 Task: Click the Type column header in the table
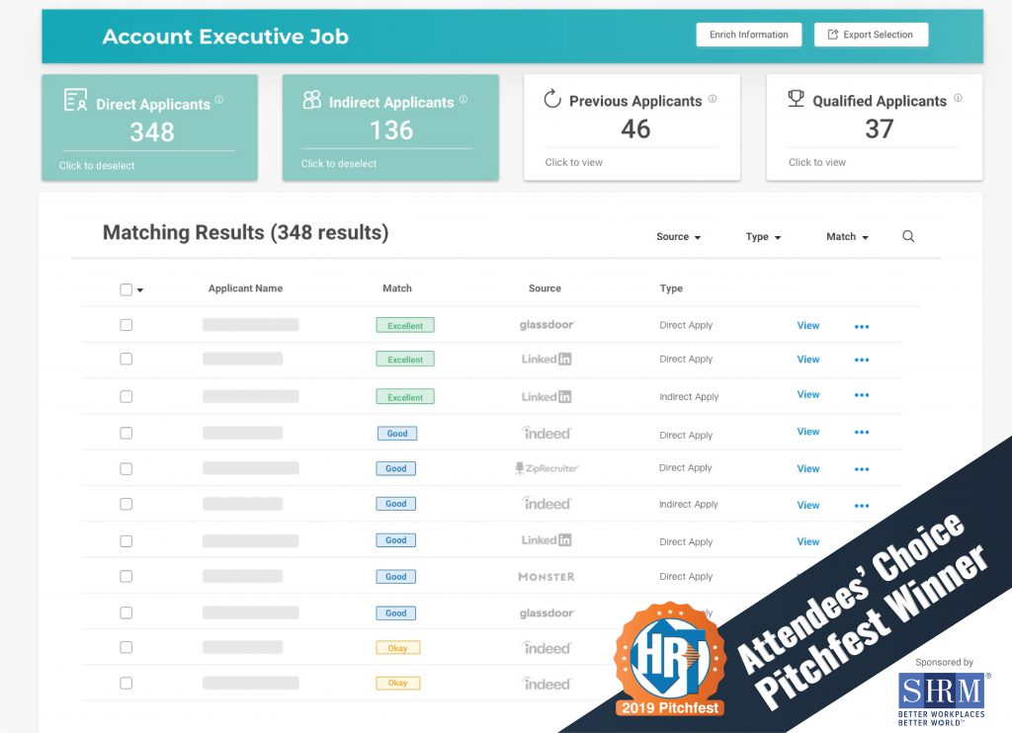(671, 288)
